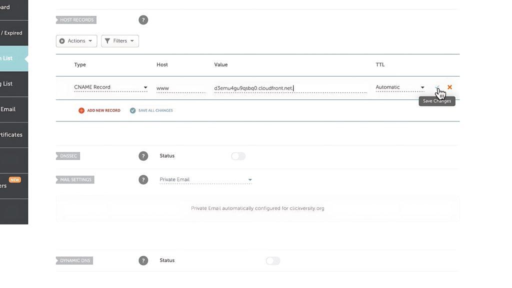The width and height of the screenshot is (512, 288).
Task: Click the checkmark to save record changes
Action: pos(437,87)
